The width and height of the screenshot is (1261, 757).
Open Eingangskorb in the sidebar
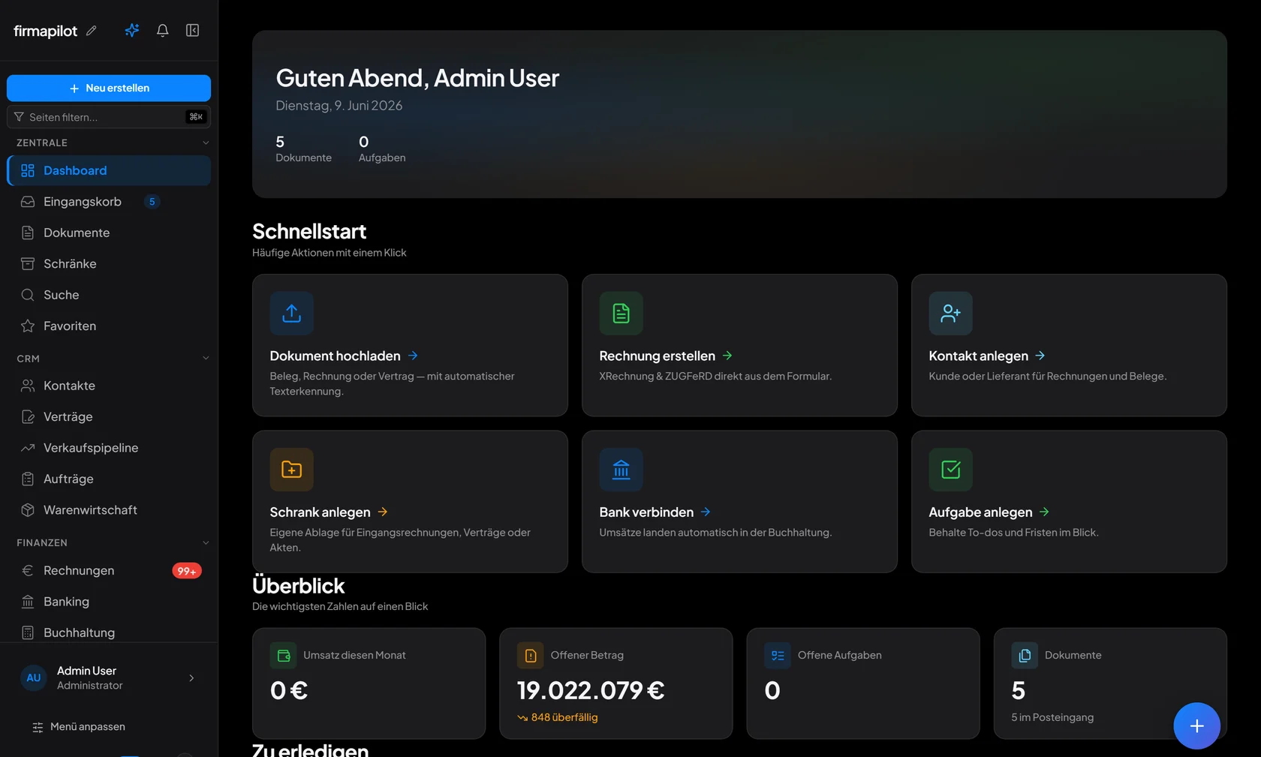pos(109,202)
